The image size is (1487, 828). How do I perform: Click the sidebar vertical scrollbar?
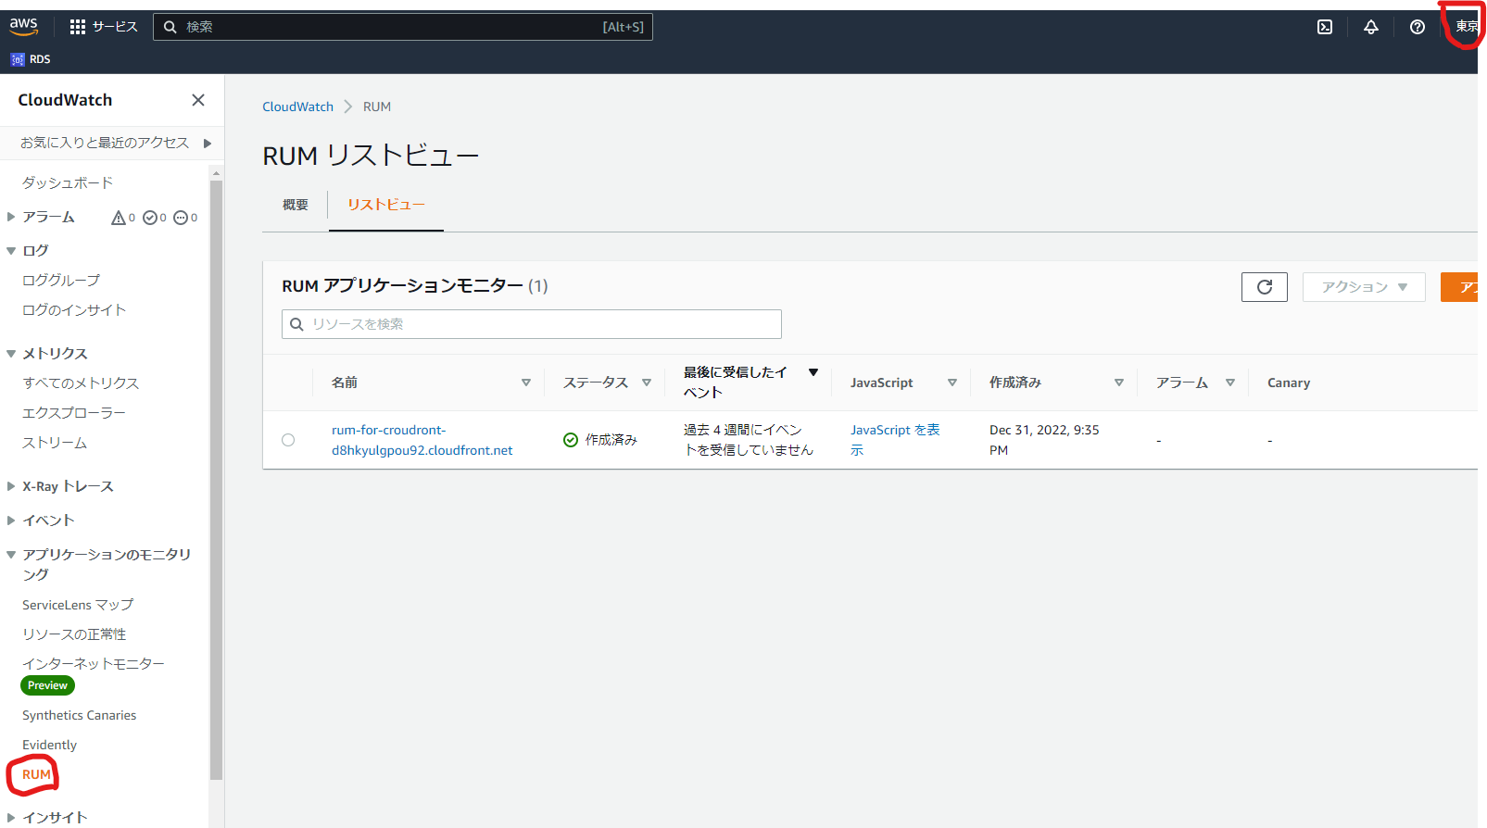click(216, 480)
